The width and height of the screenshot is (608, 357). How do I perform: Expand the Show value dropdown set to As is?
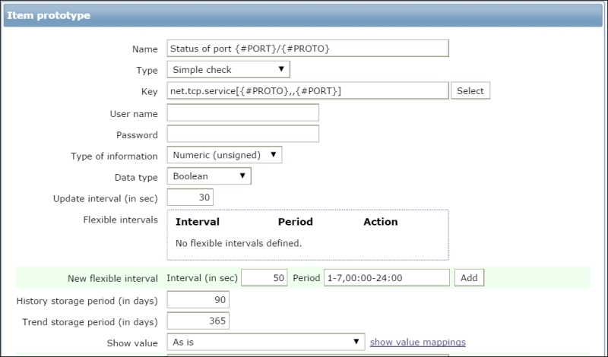point(265,343)
